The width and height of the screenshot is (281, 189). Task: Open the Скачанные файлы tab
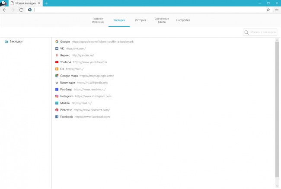(x=162, y=20)
